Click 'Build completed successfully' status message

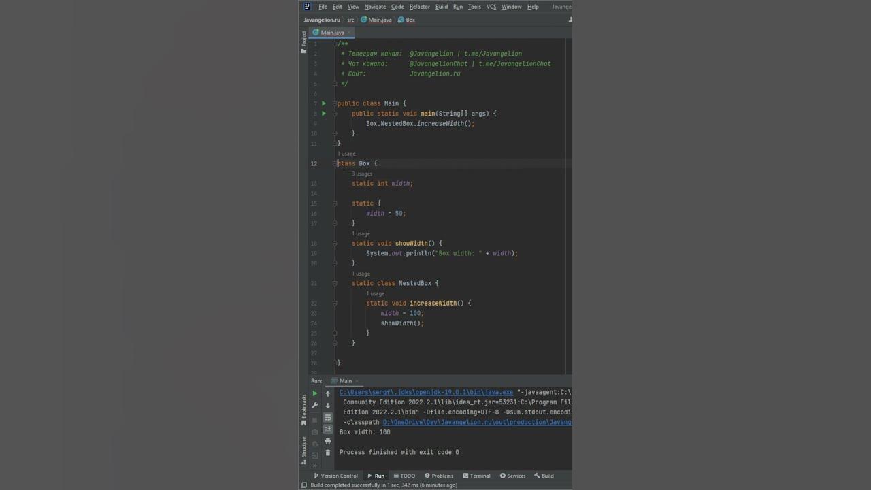click(384, 485)
